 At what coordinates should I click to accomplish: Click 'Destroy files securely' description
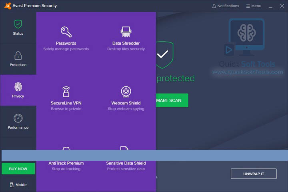point(126,49)
